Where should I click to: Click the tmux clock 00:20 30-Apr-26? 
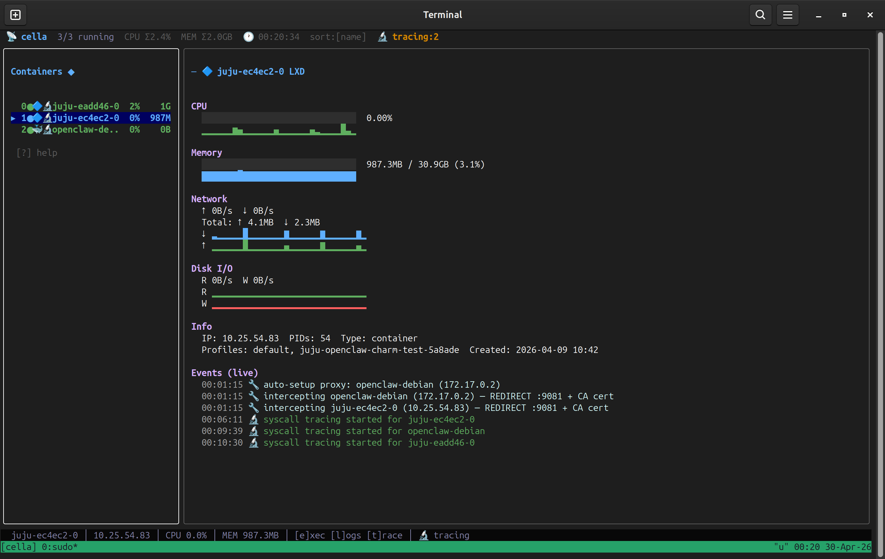pos(833,547)
